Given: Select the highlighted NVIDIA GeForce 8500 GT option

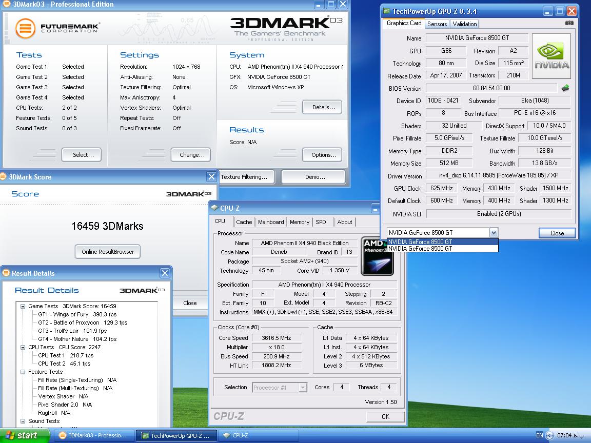Looking at the screenshot, I should click(443, 242).
